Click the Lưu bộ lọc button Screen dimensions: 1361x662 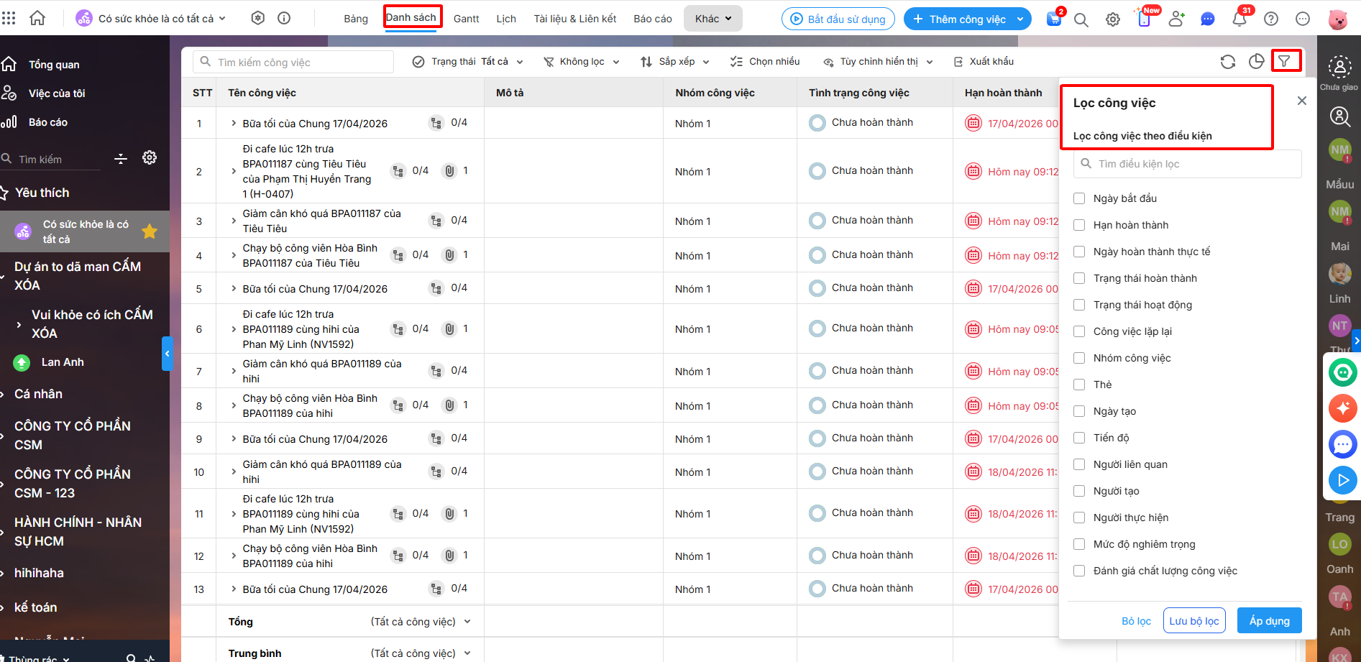[x=1193, y=621]
